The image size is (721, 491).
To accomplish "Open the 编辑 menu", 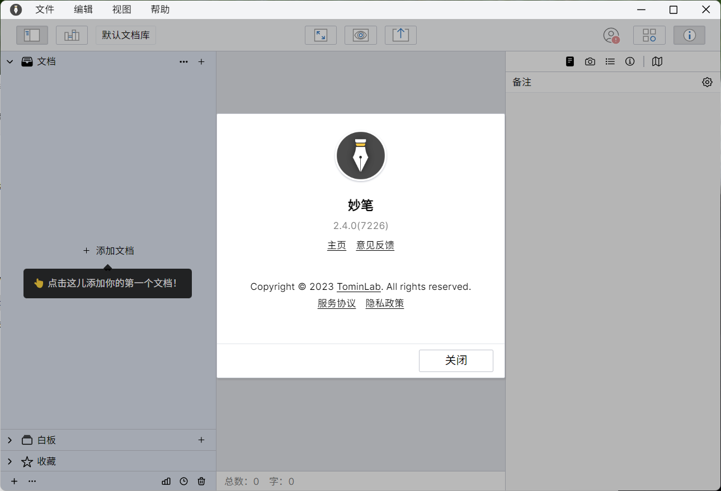I will 83,9.
